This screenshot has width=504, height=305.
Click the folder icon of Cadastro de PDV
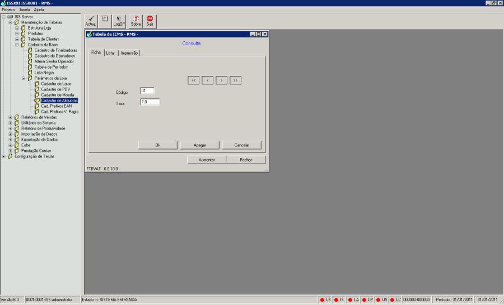click(x=36, y=89)
